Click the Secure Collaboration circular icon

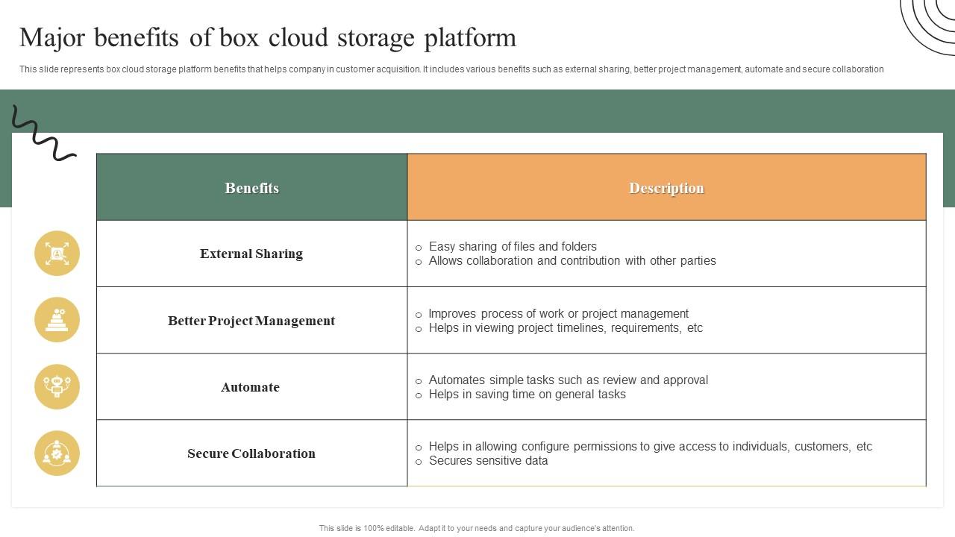pyautogui.click(x=57, y=453)
